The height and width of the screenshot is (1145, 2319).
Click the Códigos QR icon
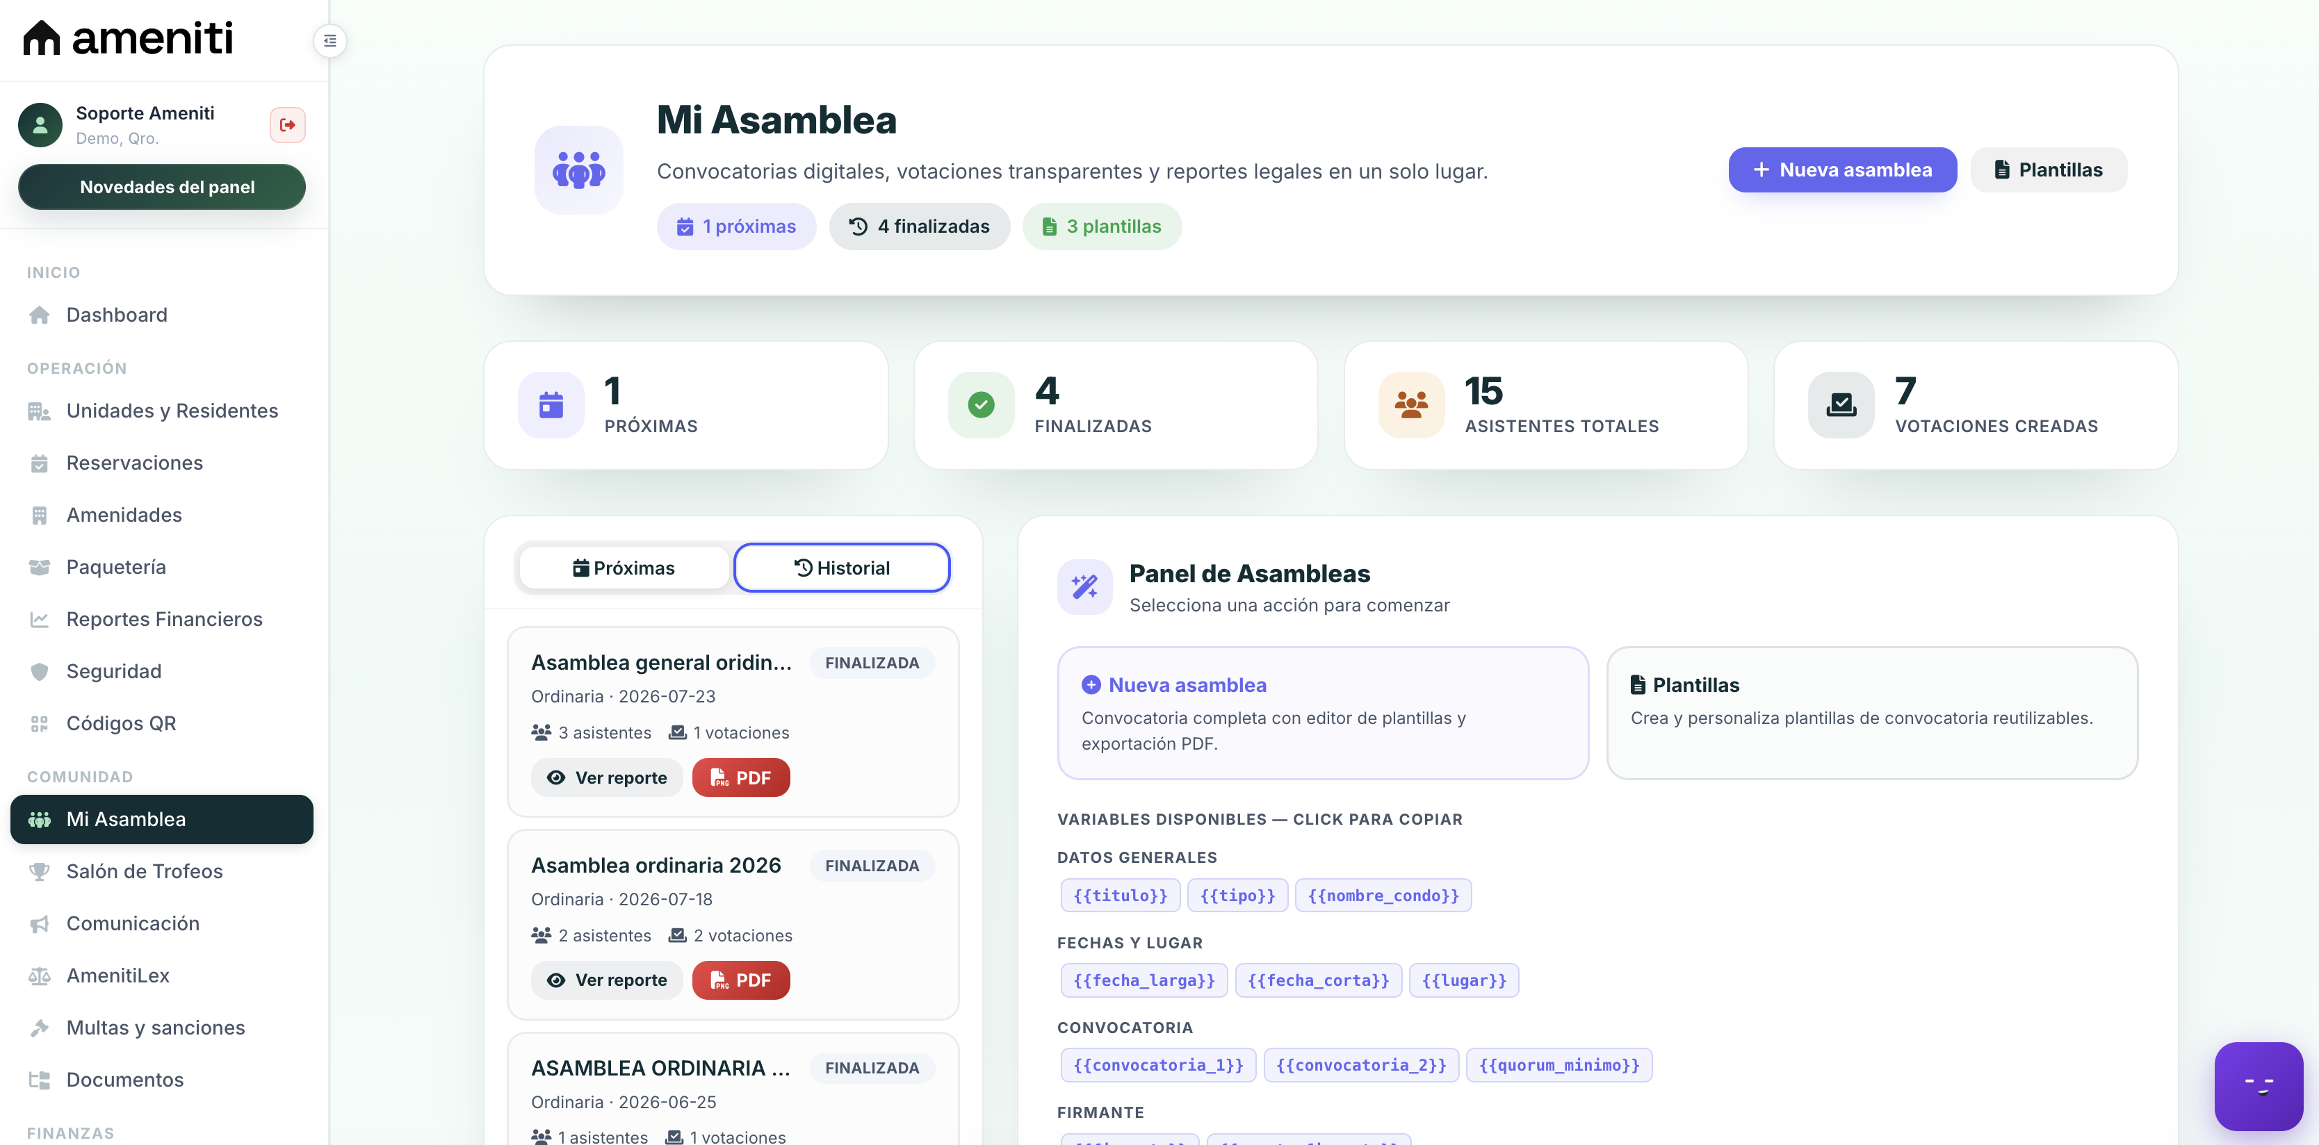39,723
